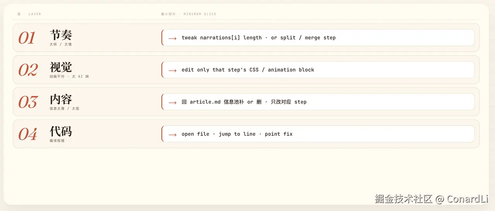Select the 04 number in the 代码 row
This screenshot has width=495, height=211.
tap(28, 134)
